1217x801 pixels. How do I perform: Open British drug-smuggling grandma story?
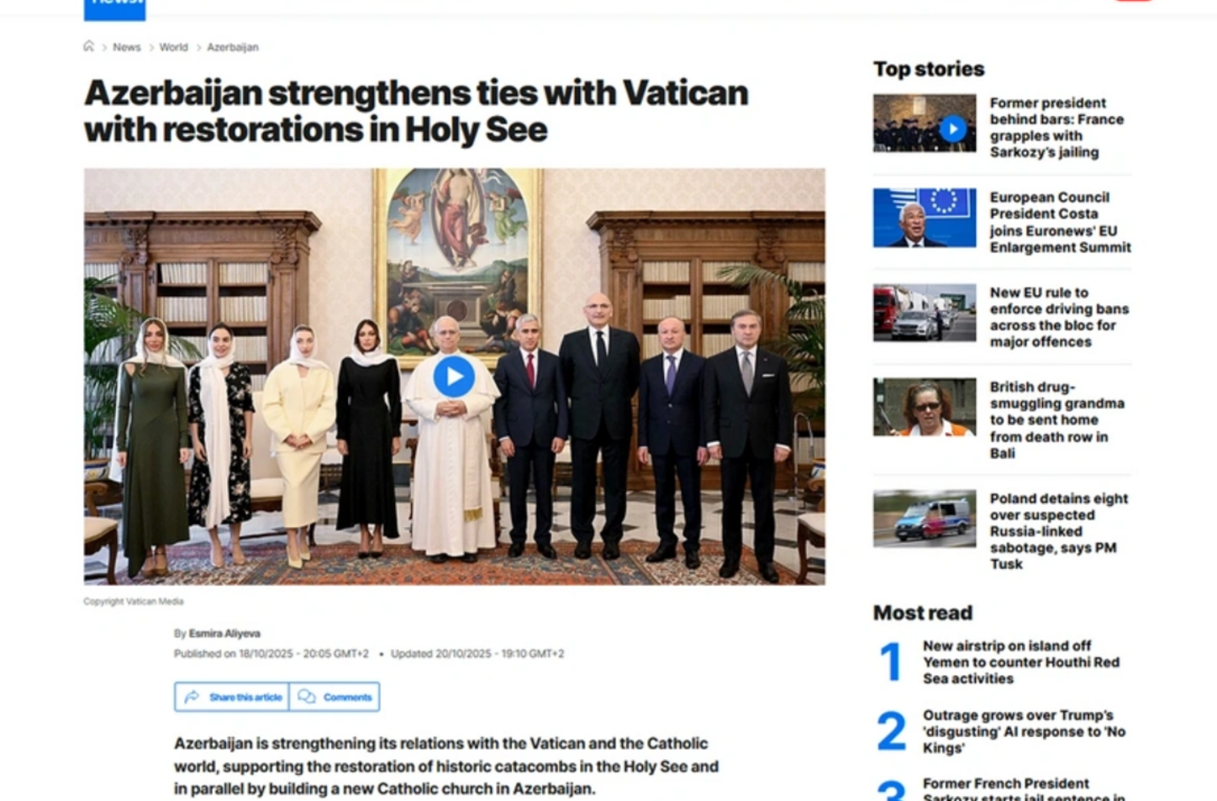tap(1056, 419)
